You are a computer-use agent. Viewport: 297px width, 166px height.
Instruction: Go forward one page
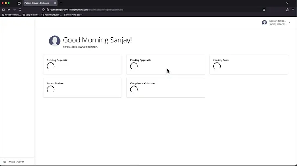(14, 9)
